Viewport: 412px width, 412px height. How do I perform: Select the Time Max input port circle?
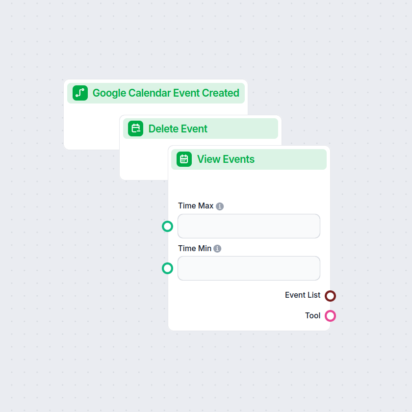tap(167, 226)
